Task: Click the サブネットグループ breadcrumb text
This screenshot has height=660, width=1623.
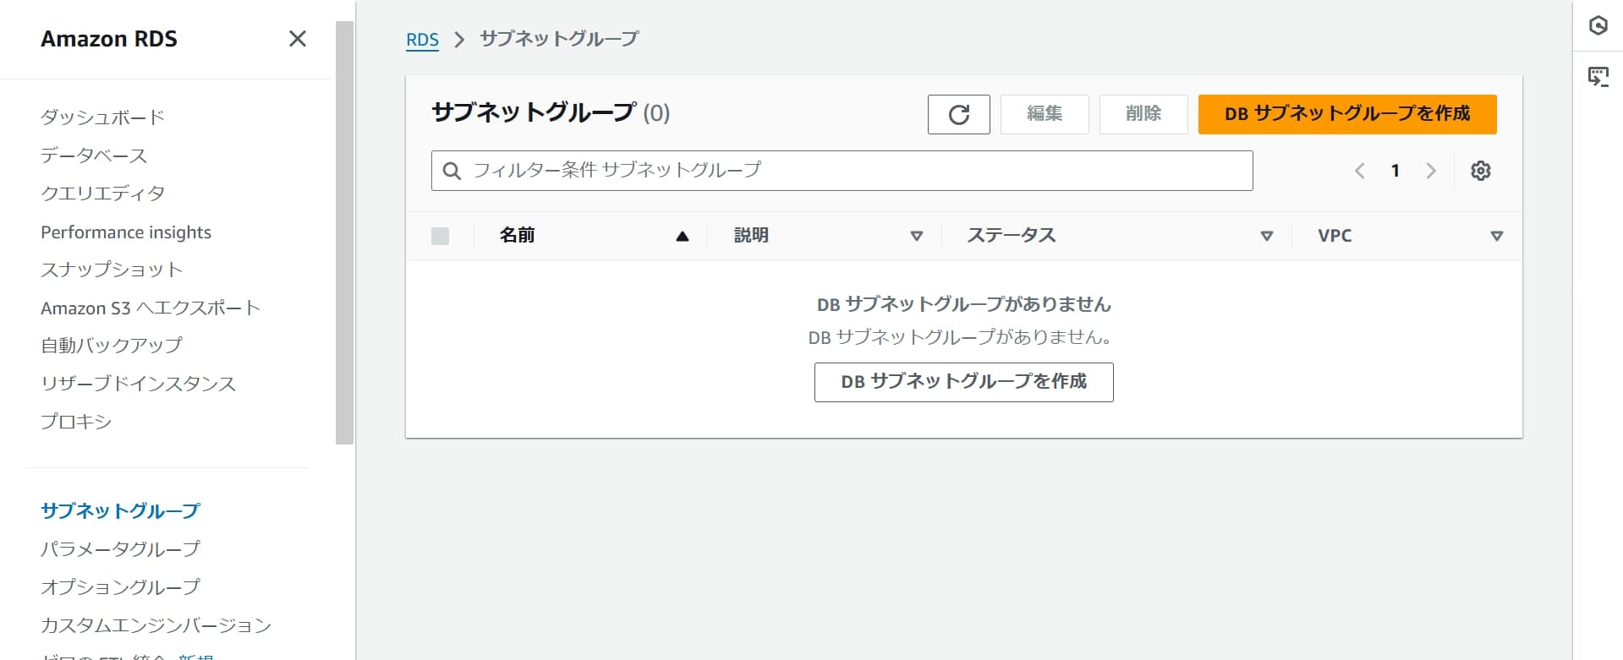Action: (x=559, y=39)
